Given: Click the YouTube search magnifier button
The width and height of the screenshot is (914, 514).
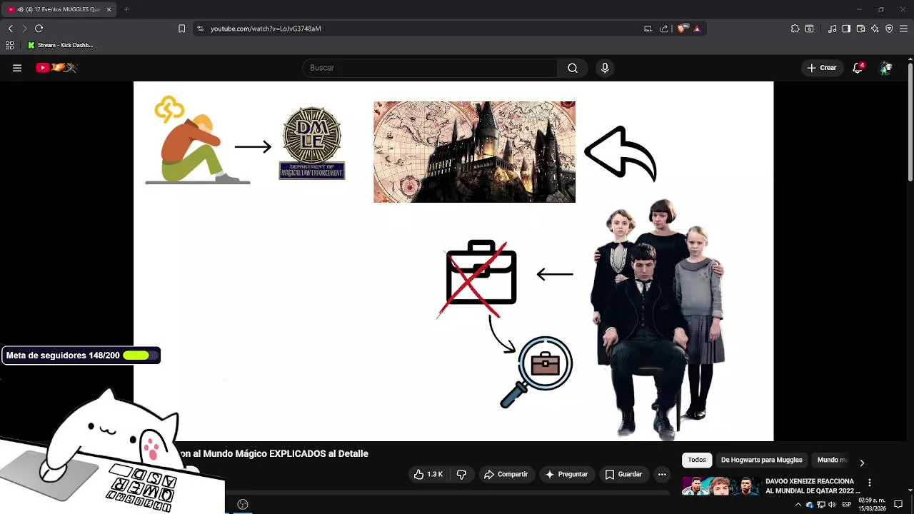Looking at the screenshot, I should [573, 68].
